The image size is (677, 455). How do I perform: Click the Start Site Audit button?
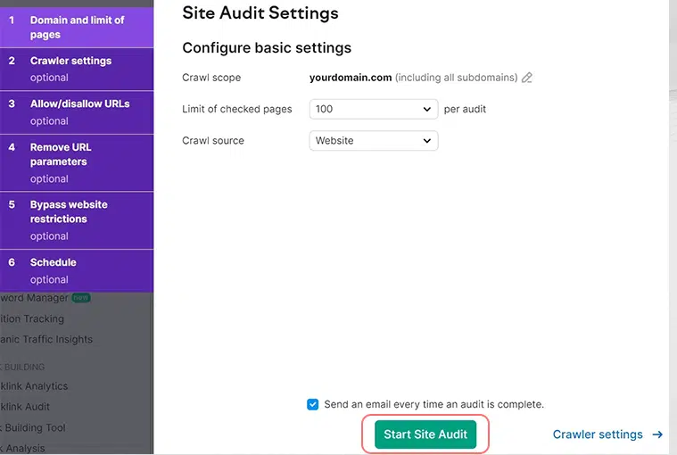(x=425, y=434)
